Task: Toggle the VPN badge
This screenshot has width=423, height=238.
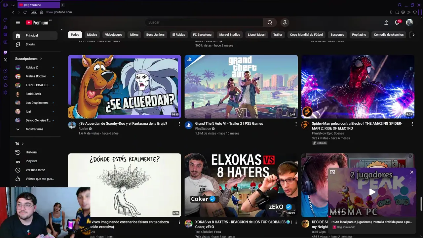Action: pos(34,12)
